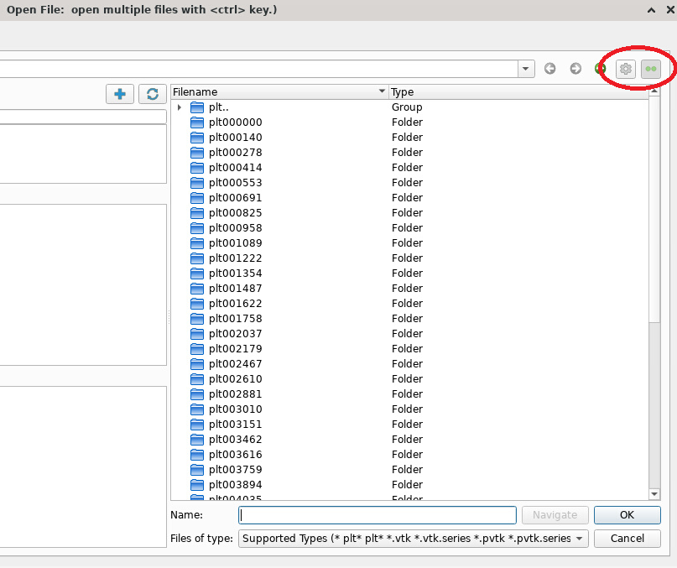Toggle the green two-dots grouping button
The image size is (677, 568).
coord(651,69)
